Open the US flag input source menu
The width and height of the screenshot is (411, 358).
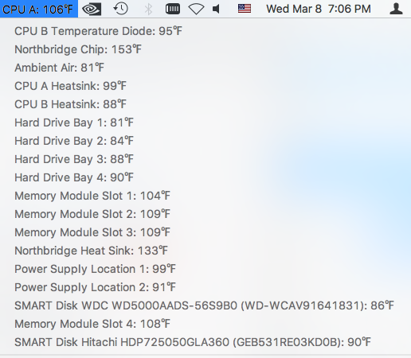pyautogui.click(x=245, y=9)
